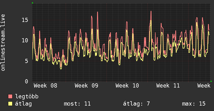
Task: Select the átlag legend label beside yellow swatch
Action: 23,104
